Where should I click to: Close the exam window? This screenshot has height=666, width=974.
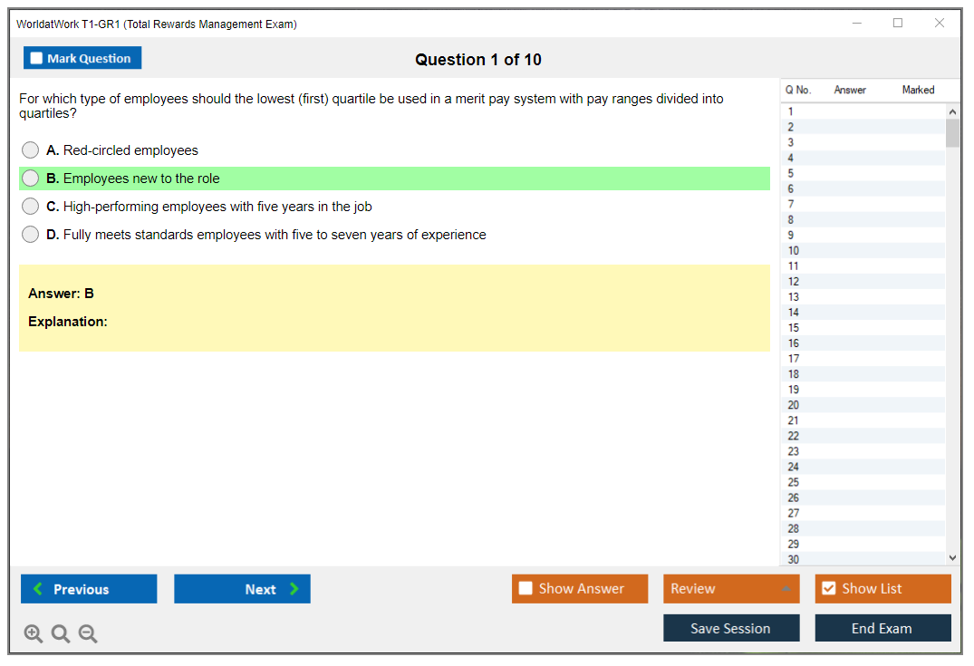click(x=940, y=24)
